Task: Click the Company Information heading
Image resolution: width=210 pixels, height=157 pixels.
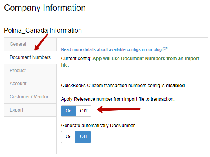Action: point(45,8)
